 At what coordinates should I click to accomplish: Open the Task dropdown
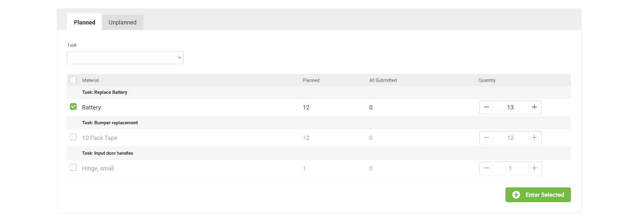[125, 58]
